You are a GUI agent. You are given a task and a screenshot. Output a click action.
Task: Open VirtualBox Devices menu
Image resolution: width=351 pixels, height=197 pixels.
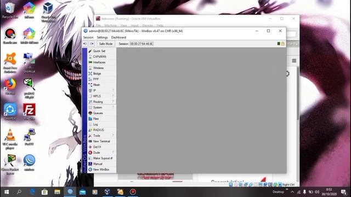point(148,25)
